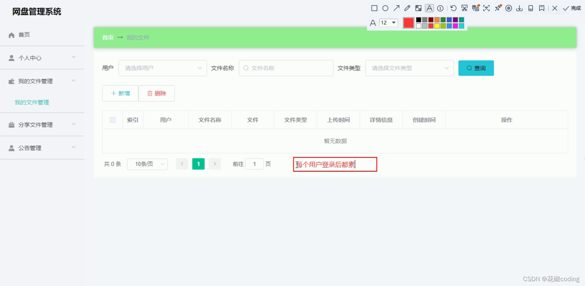Screen dimensions: 585x286
Task: Open 首页 in the sidebar
Action: click(x=42, y=35)
